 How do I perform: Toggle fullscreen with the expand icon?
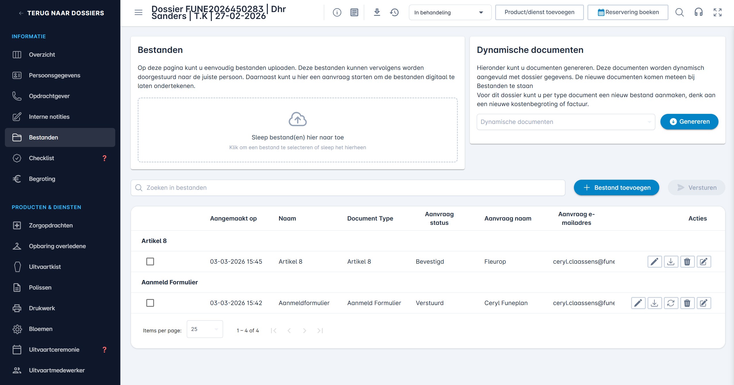[717, 12]
